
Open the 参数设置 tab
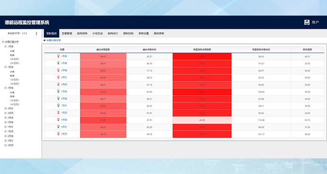[x=144, y=34]
